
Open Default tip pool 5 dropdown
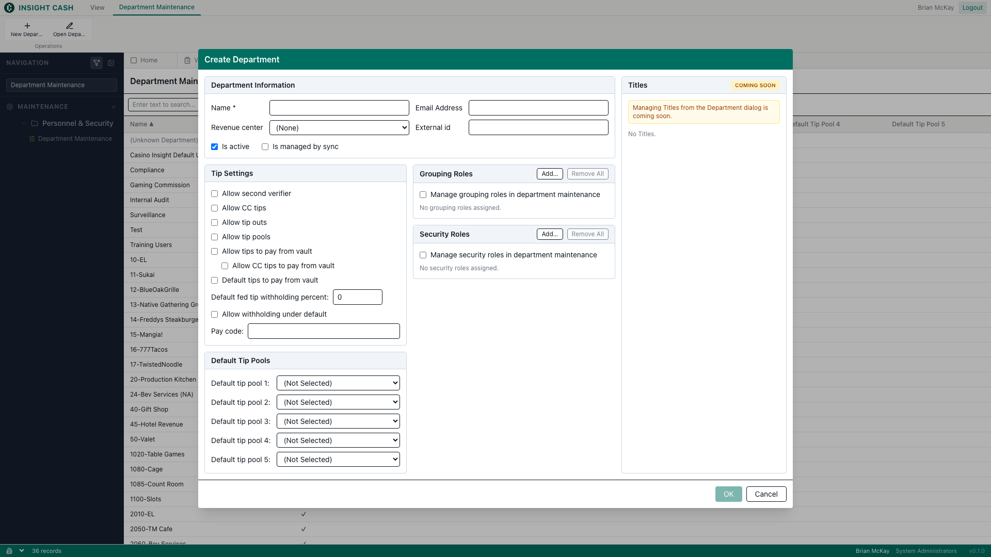(x=338, y=460)
